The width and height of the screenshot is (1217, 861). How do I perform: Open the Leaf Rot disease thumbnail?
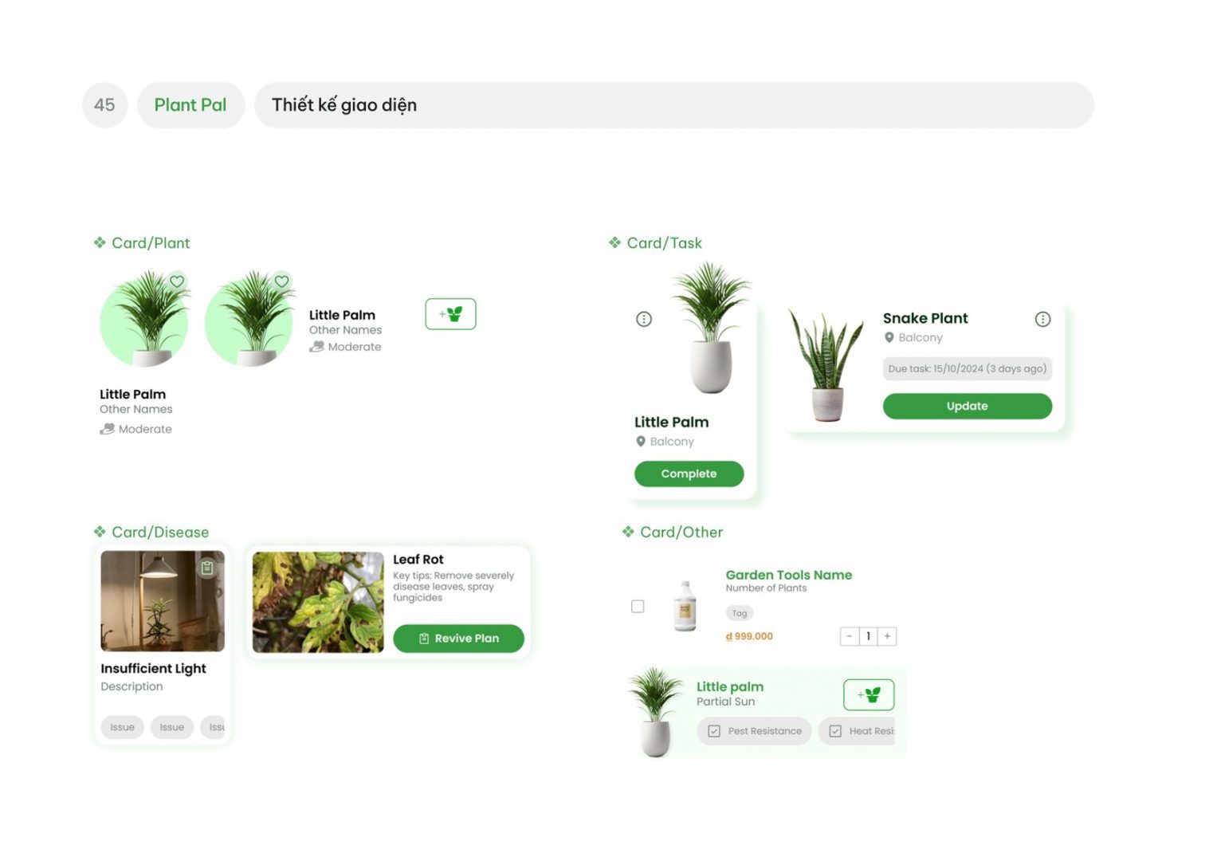pos(318,603)
